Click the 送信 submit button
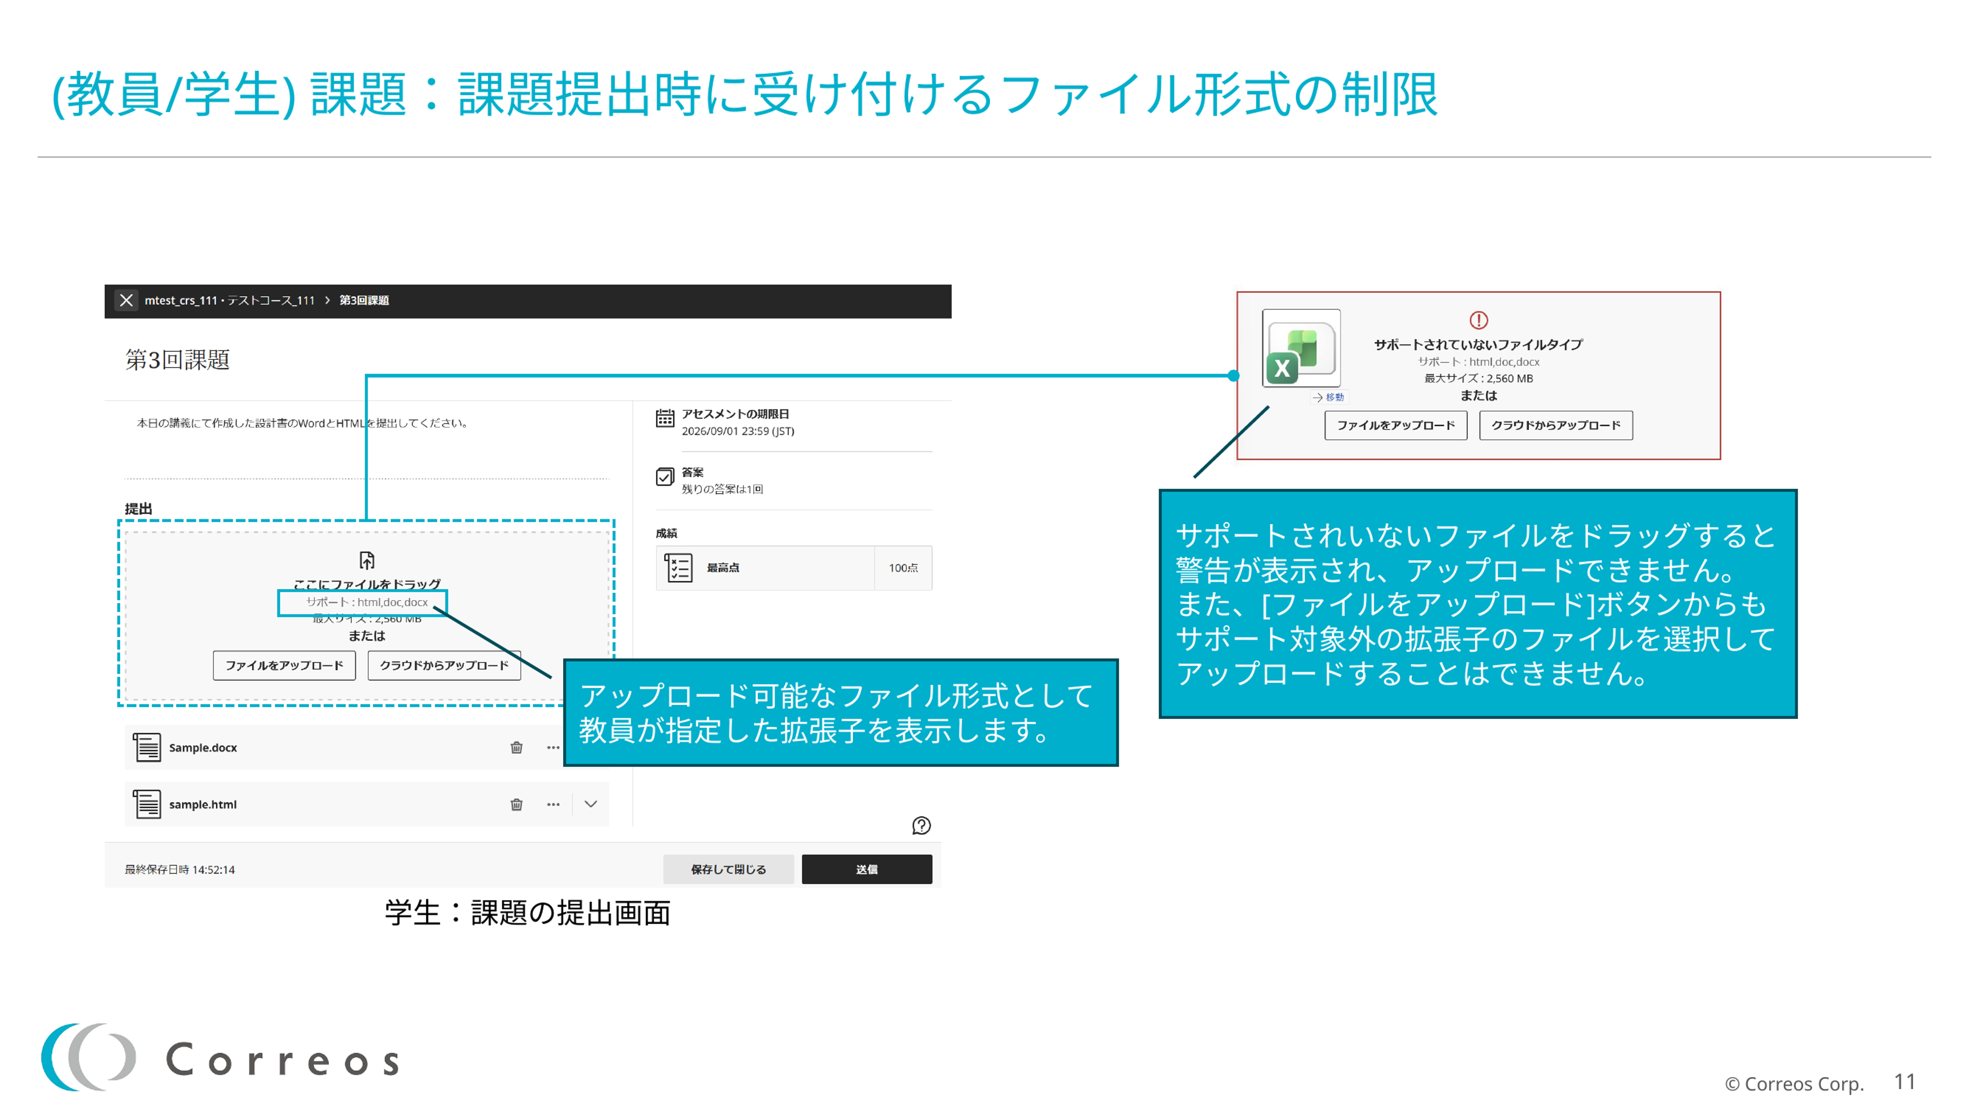The height and width of the screenshot is (1106, 1966). point(867,869)
